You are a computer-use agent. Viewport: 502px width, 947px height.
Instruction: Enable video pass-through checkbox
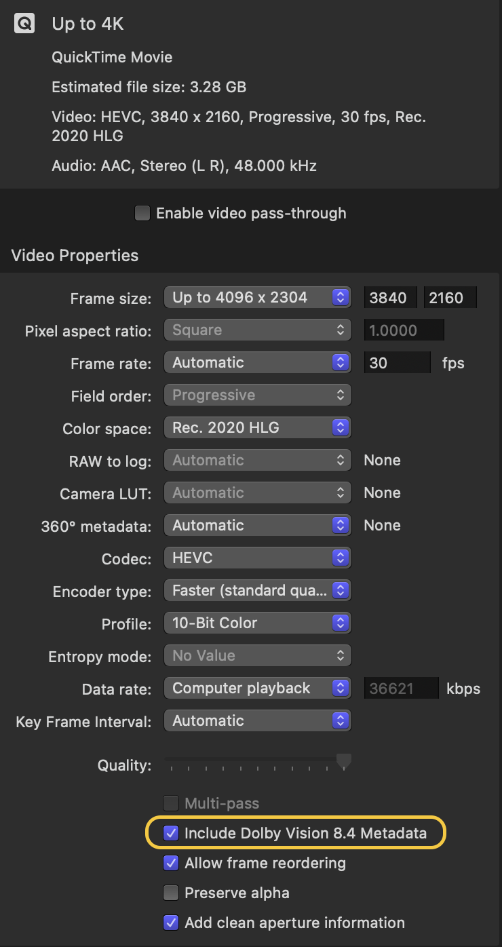pyautogui.click(x=142, y=214)
